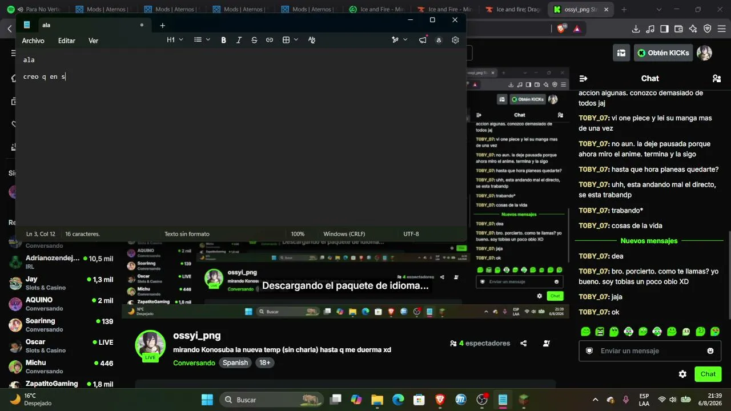
Task: Open the chat users list icon
Action: [x=717, y=78]
